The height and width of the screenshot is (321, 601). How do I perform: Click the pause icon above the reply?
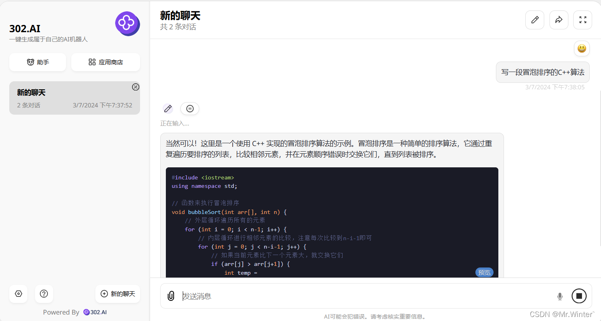[x=190, y=109]
